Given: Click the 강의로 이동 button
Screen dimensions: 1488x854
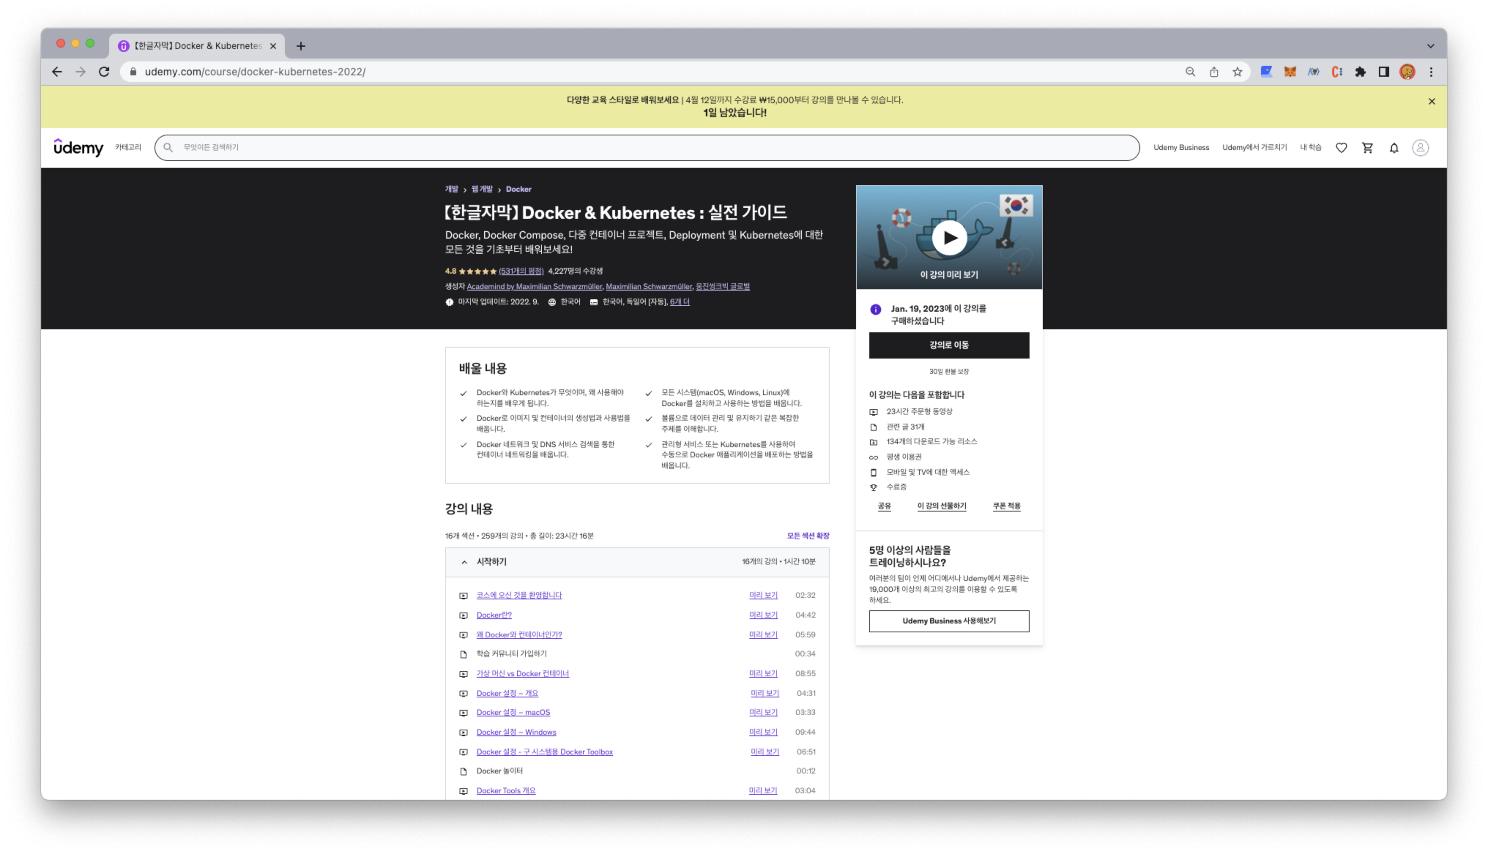Looking at the screenshot, I should 949,345.
